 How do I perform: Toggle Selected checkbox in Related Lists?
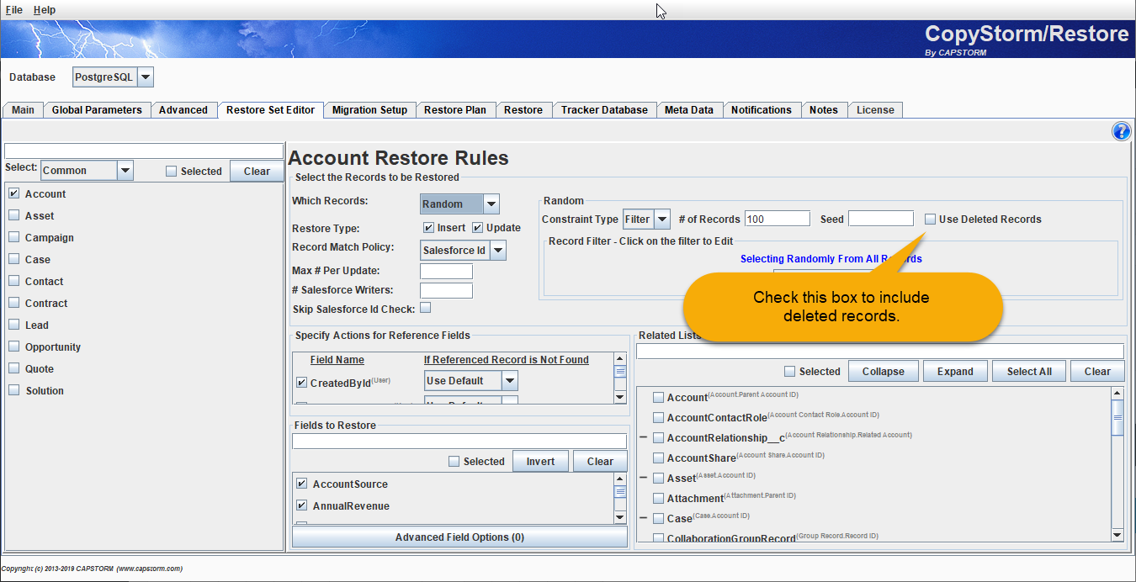point(789,371)
